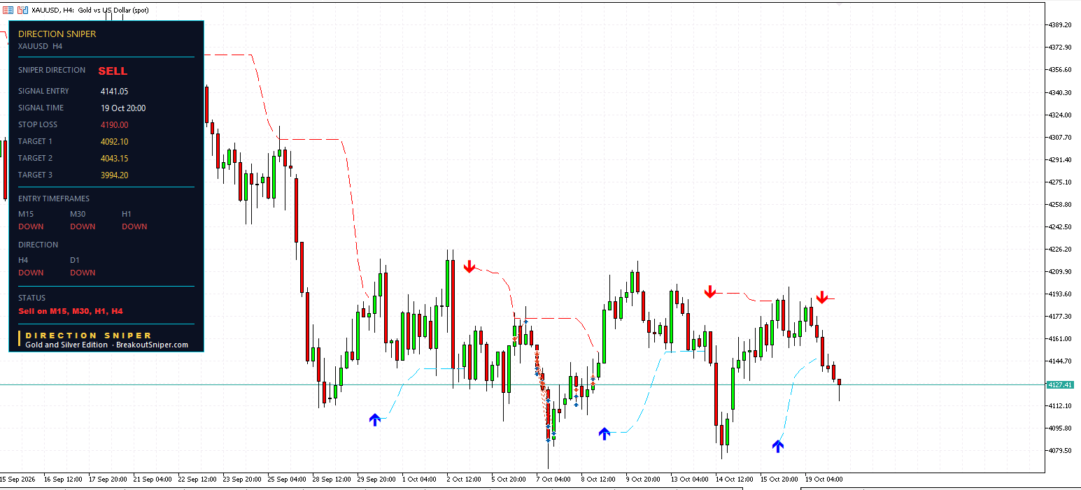Image resolution: width=1081 pixels, height=490 pixels.
Task: Click the stop loss value 4190.00
Action: coord(115,124)
